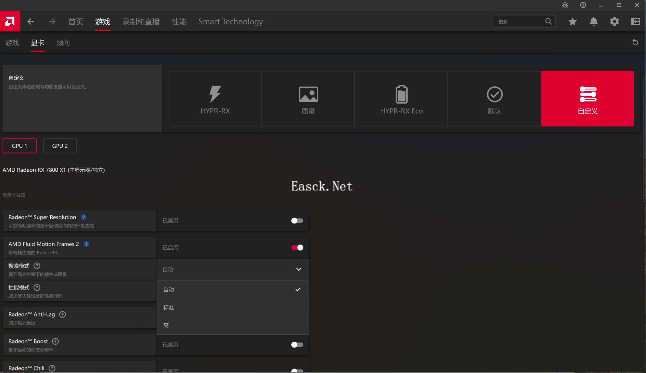The width and height of the screenshot is (646, 373).
Task: Toggle the sidebar panel icon
Action: pyautogui.click(x=635, y=22)
